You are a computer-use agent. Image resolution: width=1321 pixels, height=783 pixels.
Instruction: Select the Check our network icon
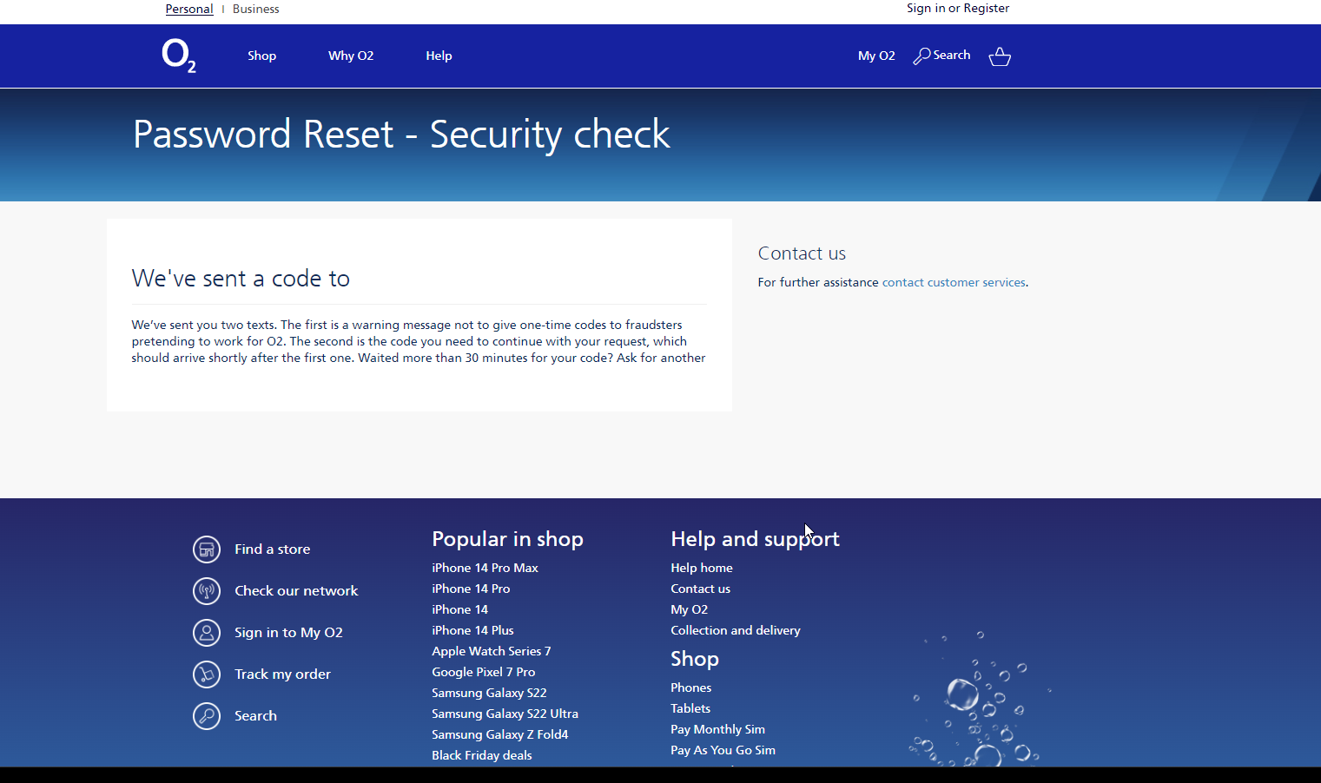207,590
